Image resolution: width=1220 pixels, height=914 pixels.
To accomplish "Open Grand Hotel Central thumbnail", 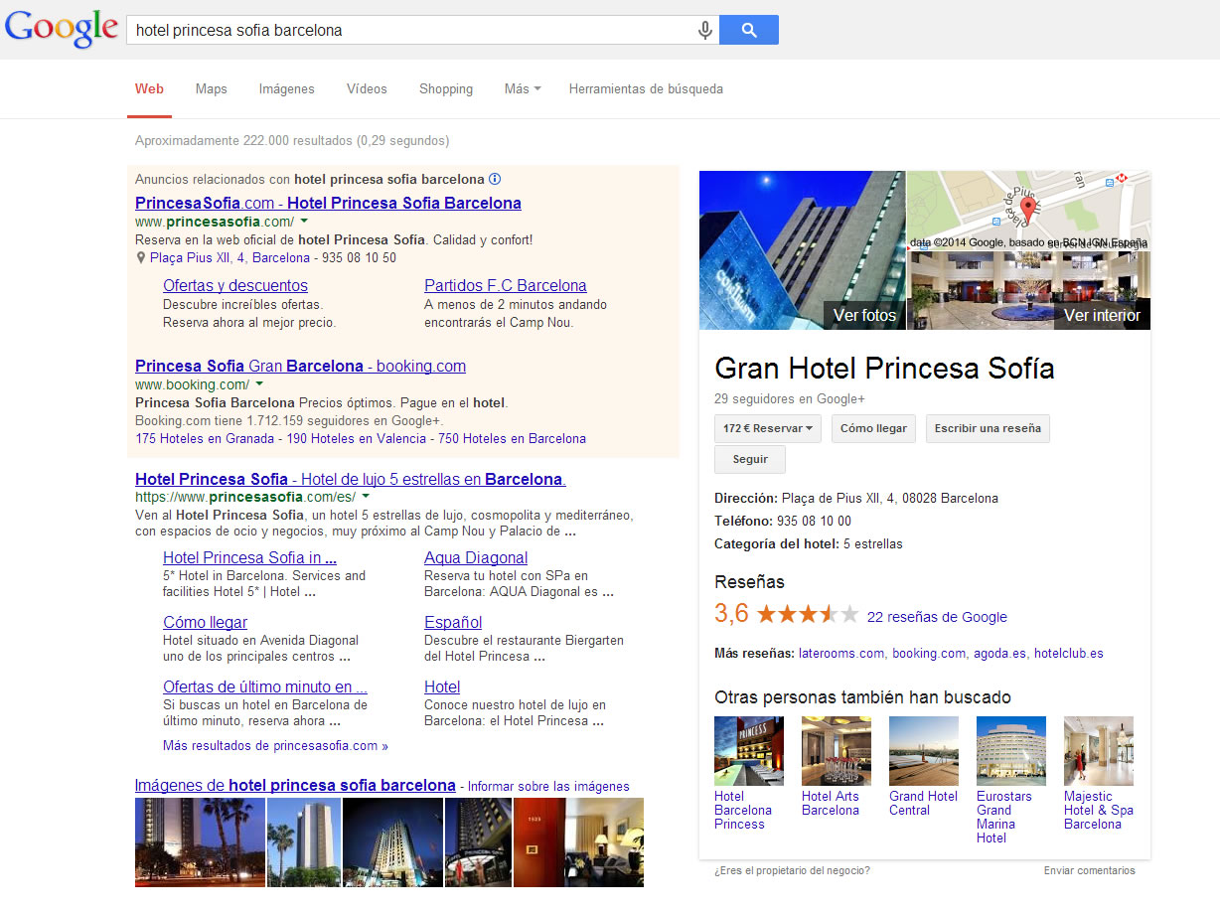I will click(924, 751).
